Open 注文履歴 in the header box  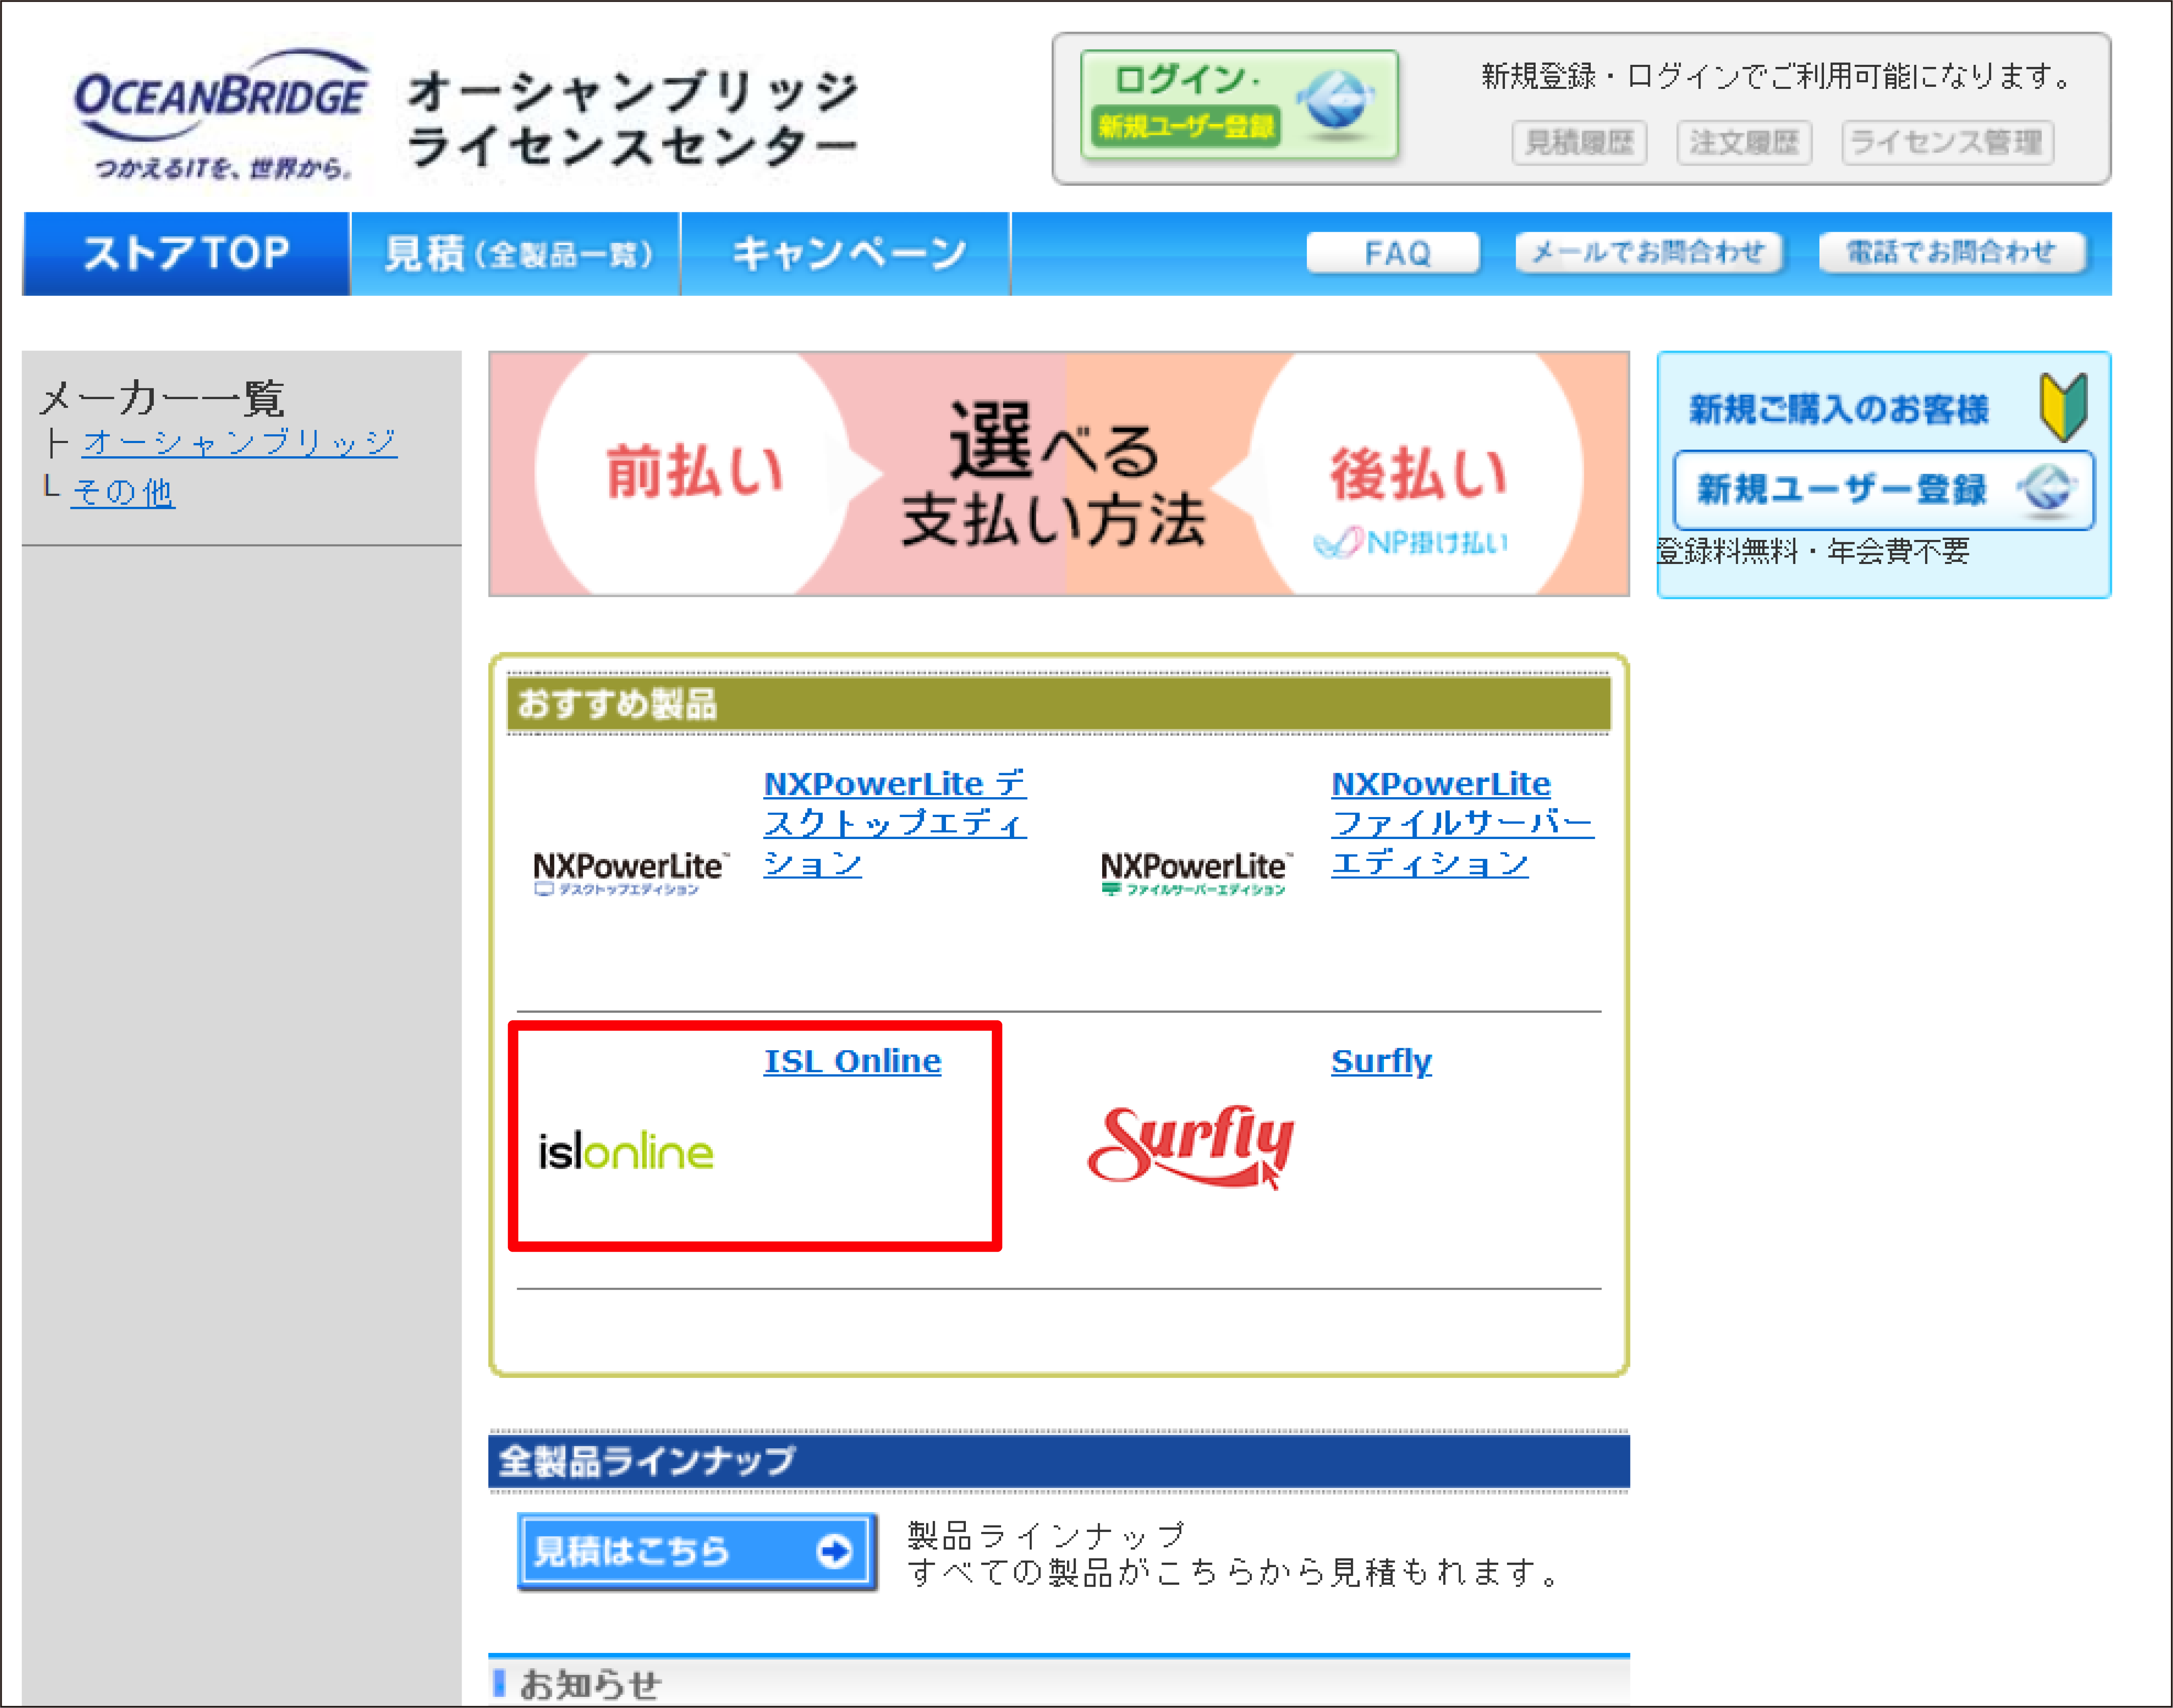click(1744, 143)
